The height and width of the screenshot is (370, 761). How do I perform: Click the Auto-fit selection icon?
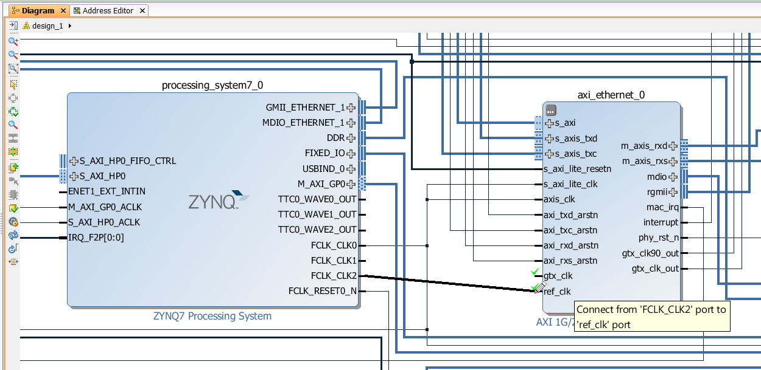tap(13, 97)
